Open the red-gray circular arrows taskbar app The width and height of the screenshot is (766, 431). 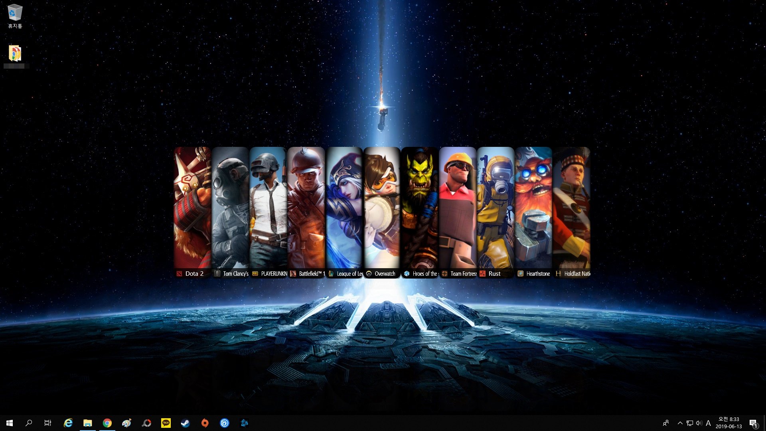[x=146, y=423]
